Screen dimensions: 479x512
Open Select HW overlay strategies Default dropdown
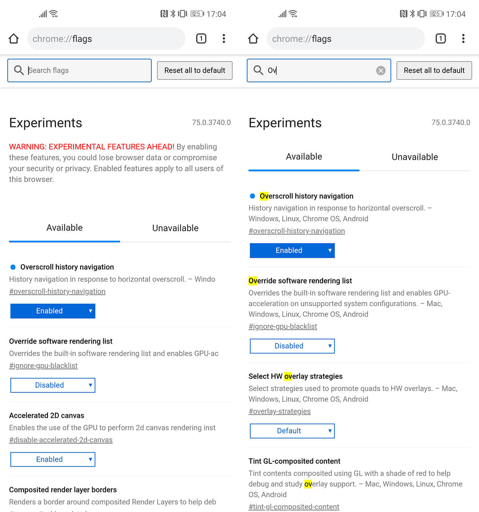point(292,431)
